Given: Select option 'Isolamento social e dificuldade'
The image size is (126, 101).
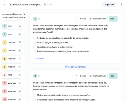Looking at the screenshot, I should point(35,100).
